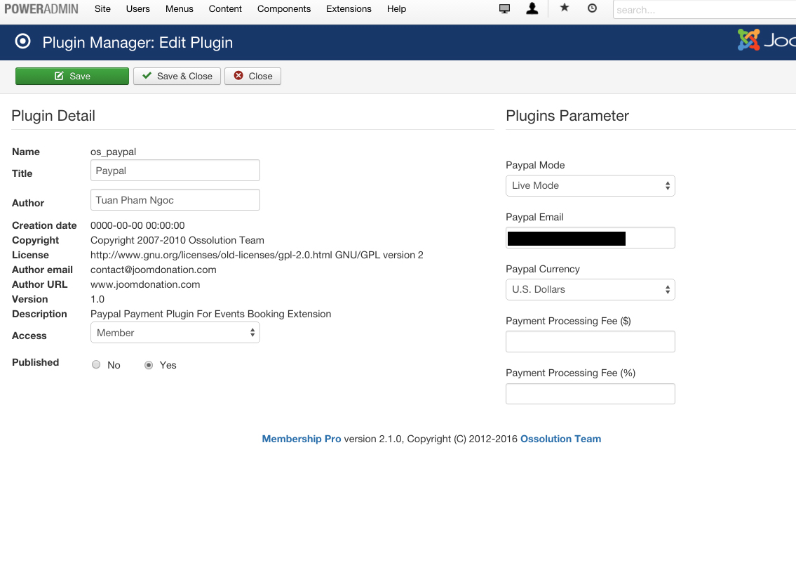Click the Close button in toolbar
The image size is (796, 570).
(252, 77)
